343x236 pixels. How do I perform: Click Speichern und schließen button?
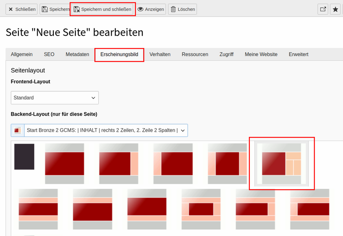(102, 9)
